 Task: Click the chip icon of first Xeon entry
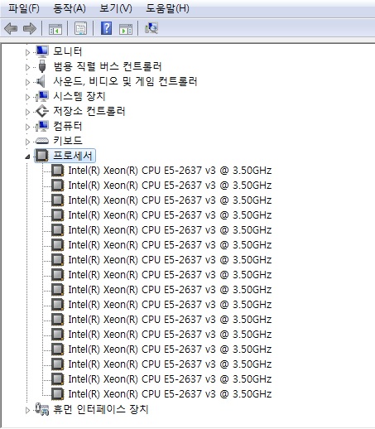58,171
